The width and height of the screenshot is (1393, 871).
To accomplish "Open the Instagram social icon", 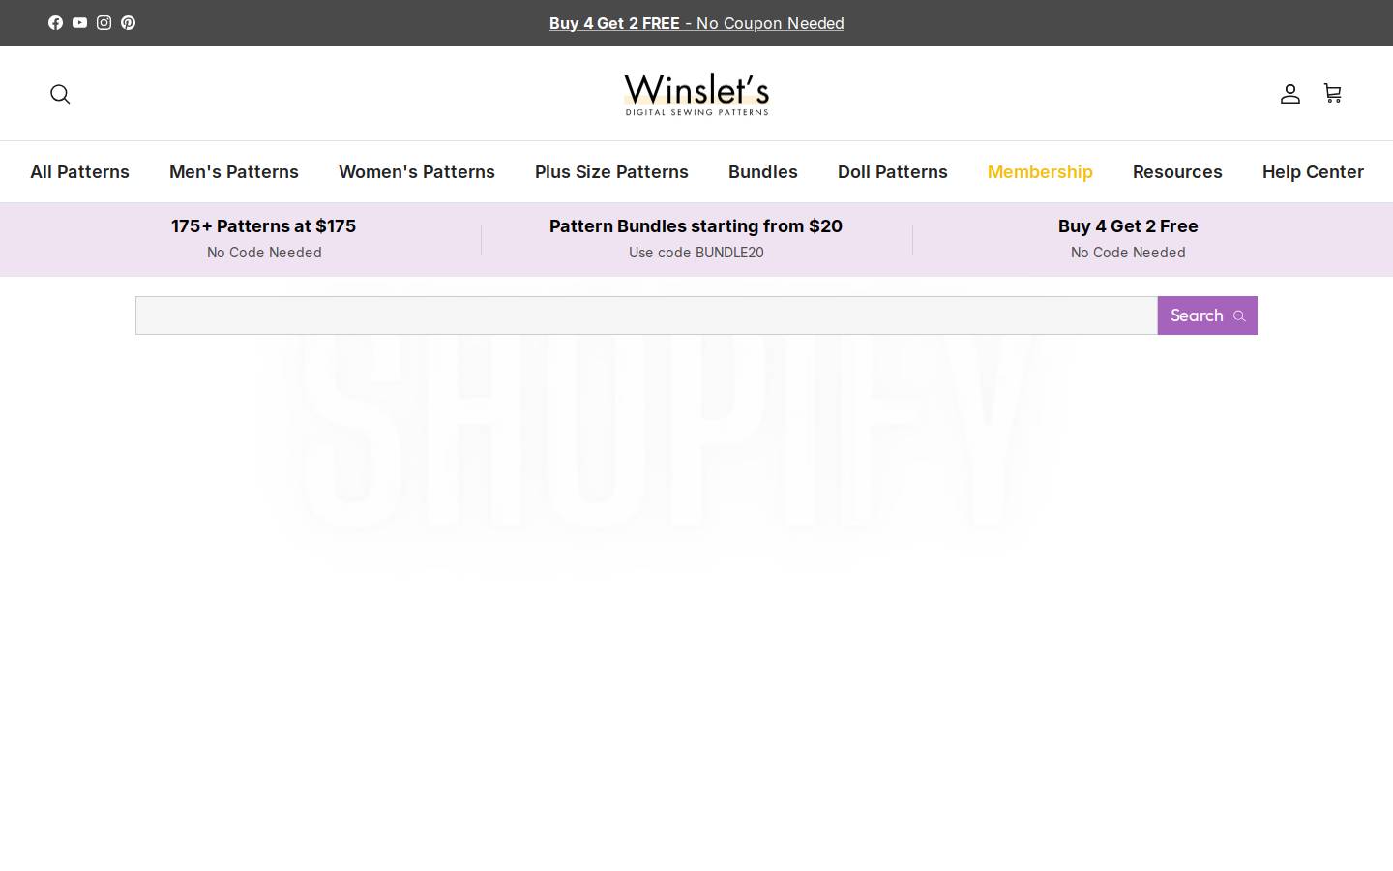I will pyautogui.click(x=104, y=23).
